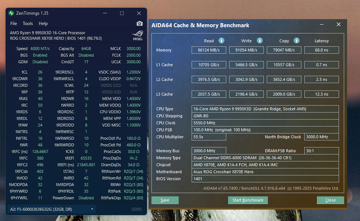Click the Memory Write 91054 MB/s field
Image resolution: width=360 pixels, height=221 pixels.
coord(247,50)
